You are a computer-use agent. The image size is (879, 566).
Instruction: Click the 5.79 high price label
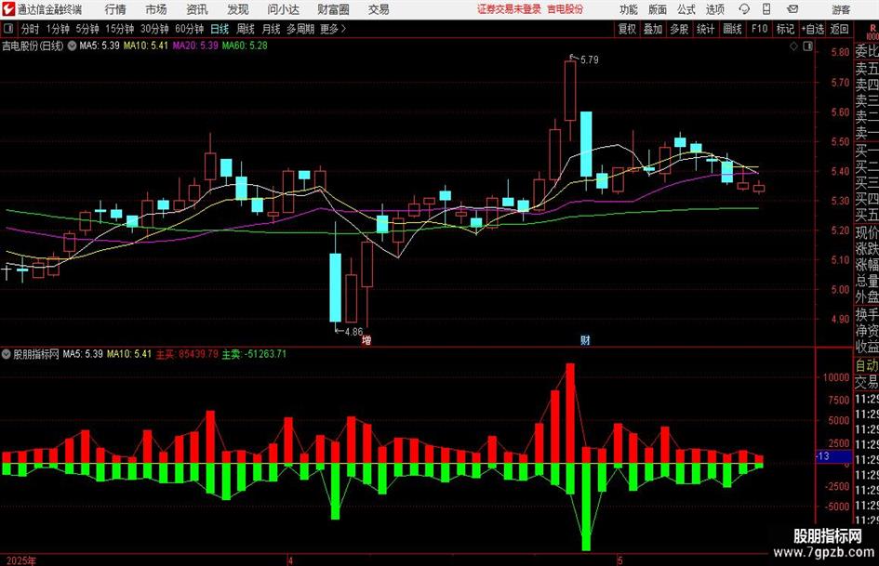[x=589, y=59]
